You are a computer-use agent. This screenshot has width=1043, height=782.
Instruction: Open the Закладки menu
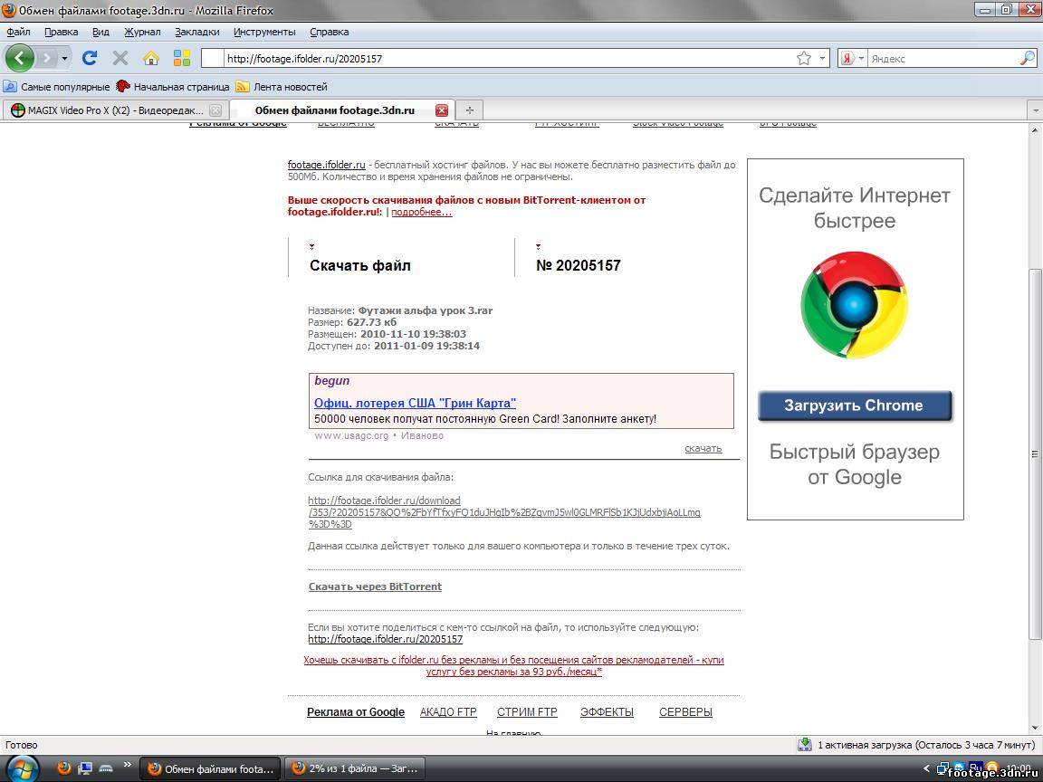[x=196, y=32]
